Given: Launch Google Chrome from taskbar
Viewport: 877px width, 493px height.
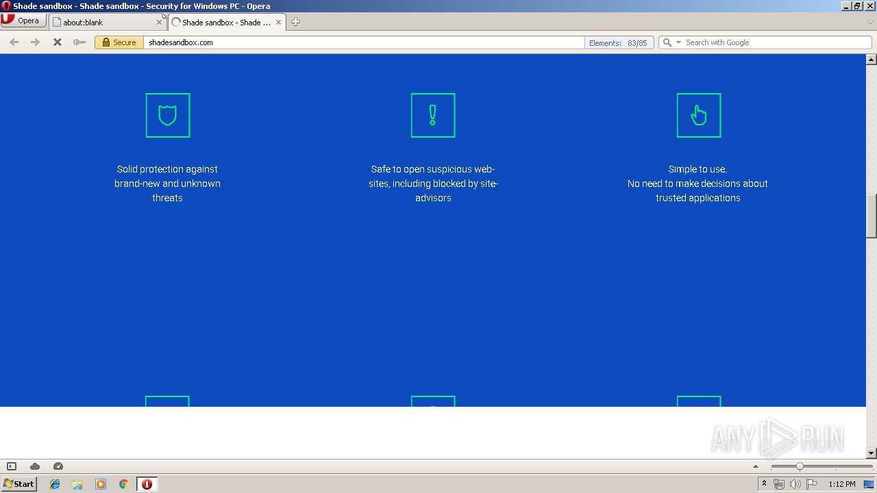Looking at the screenshot, I should click(x=123, y=484).
